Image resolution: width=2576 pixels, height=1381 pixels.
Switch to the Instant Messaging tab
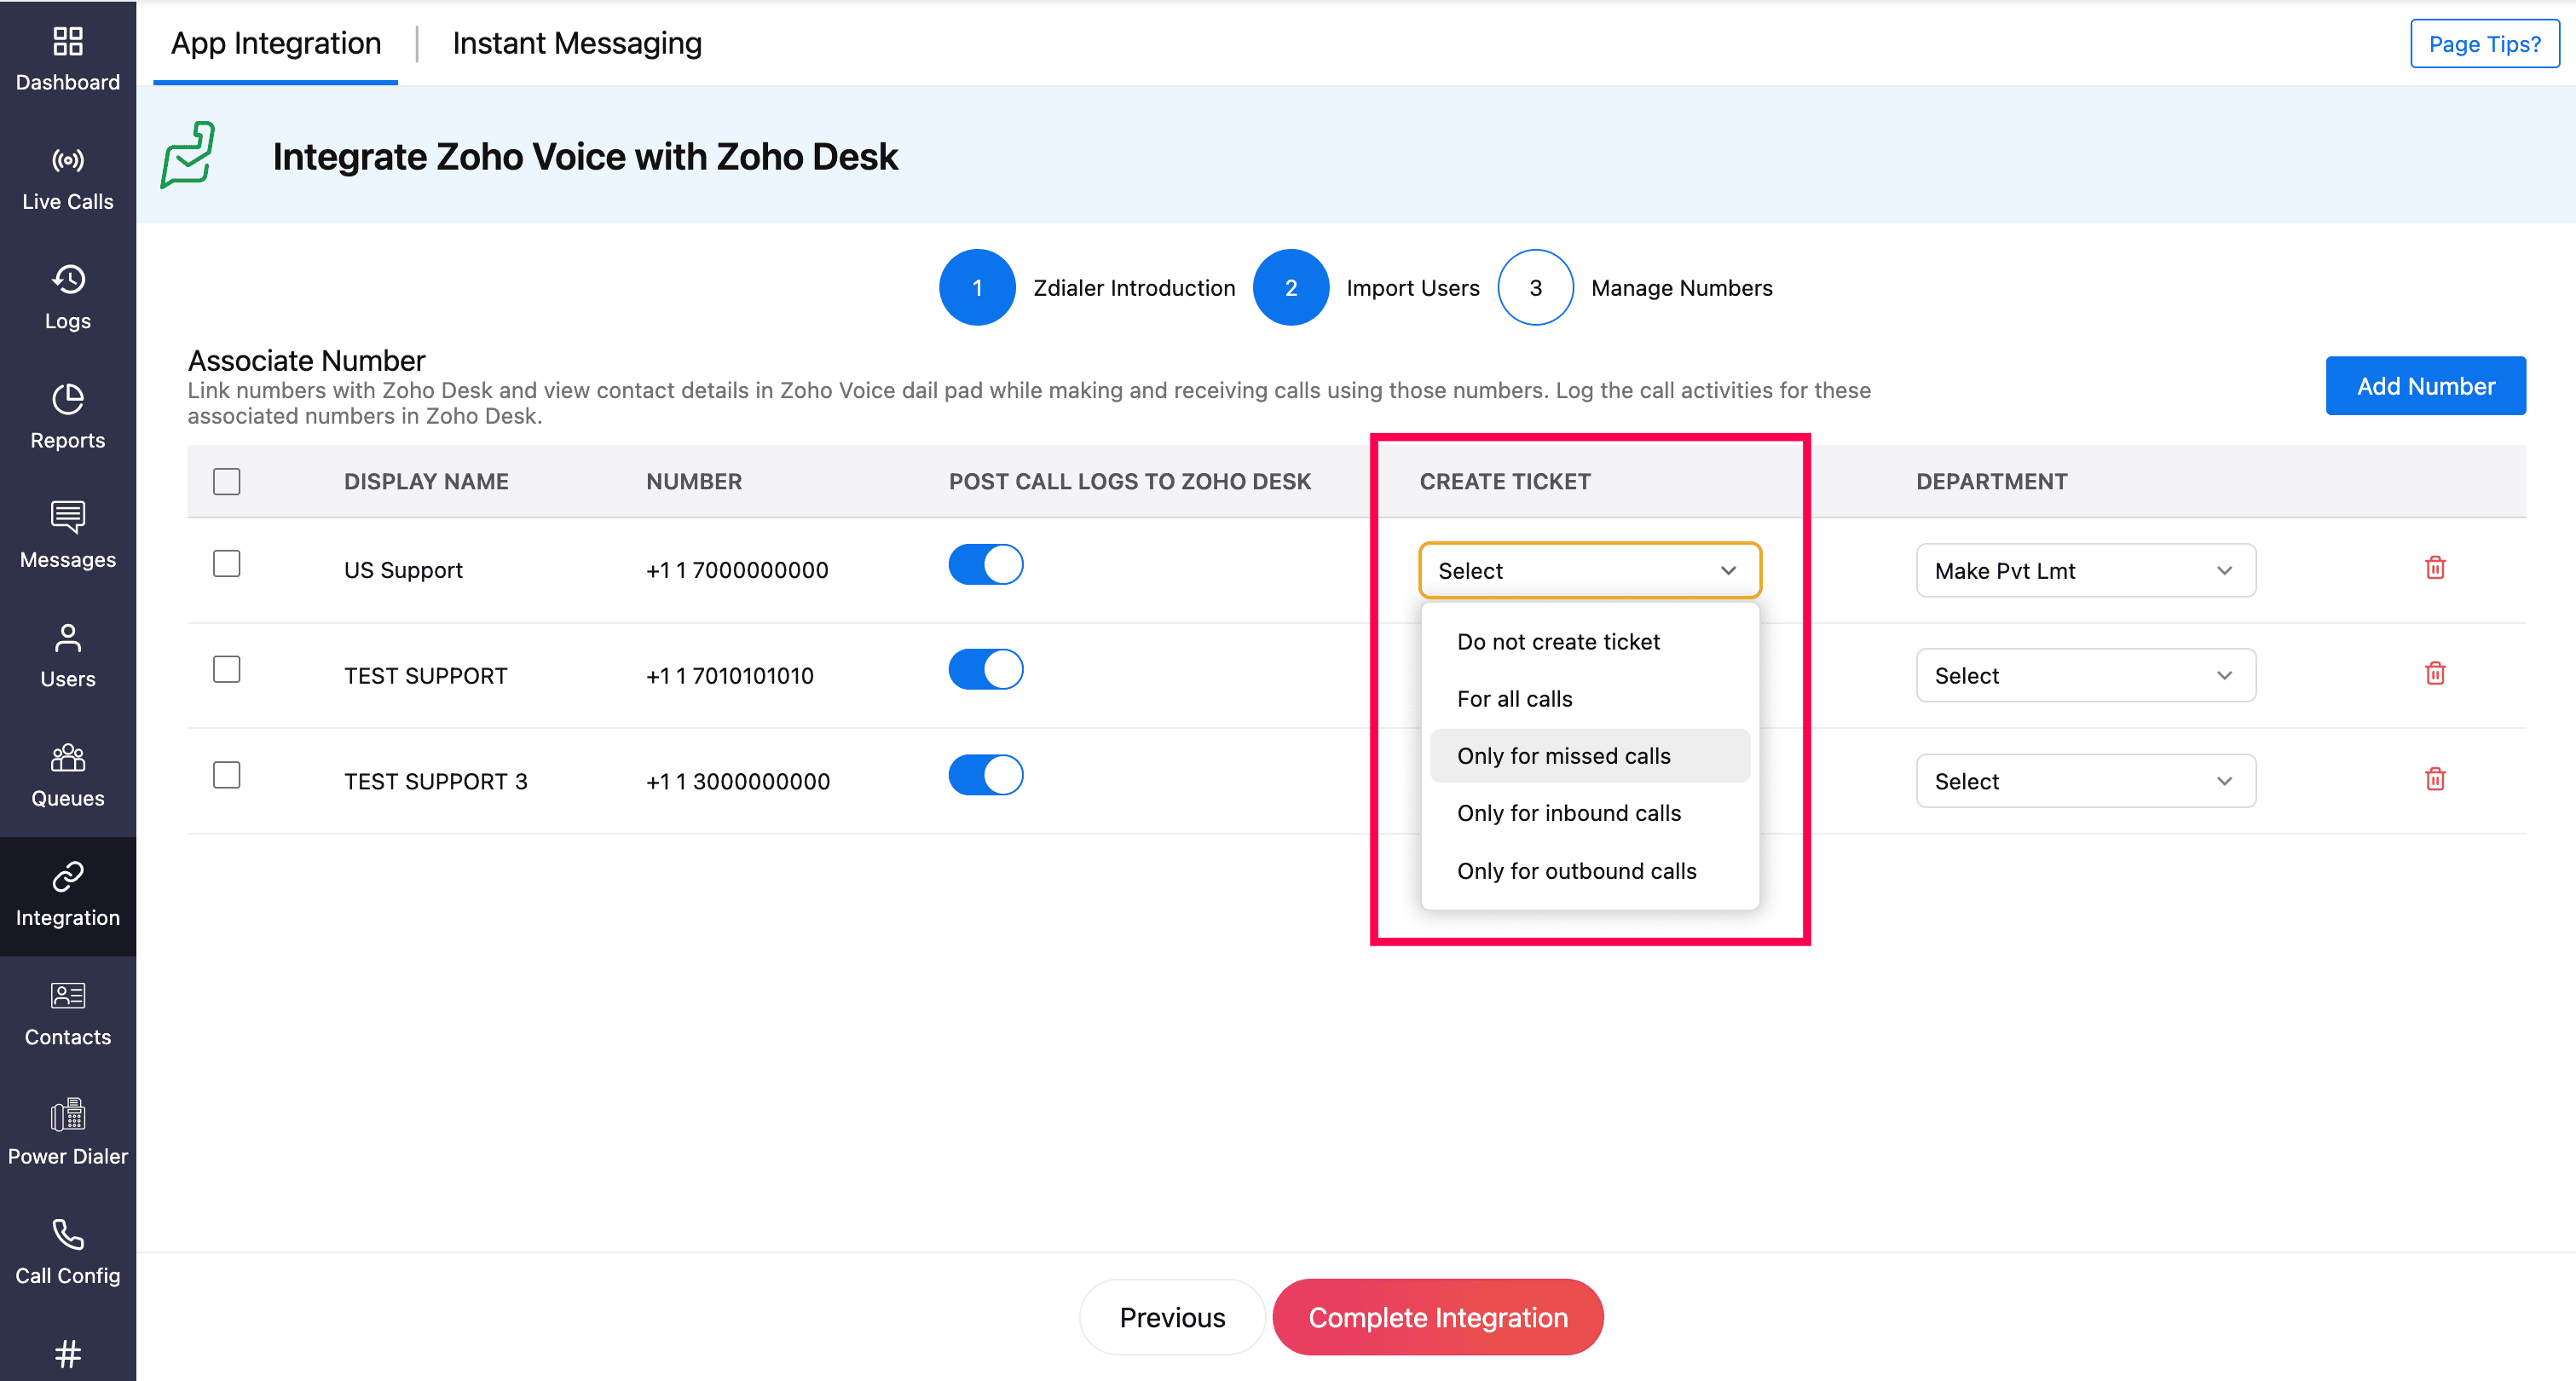pos(577,43)
